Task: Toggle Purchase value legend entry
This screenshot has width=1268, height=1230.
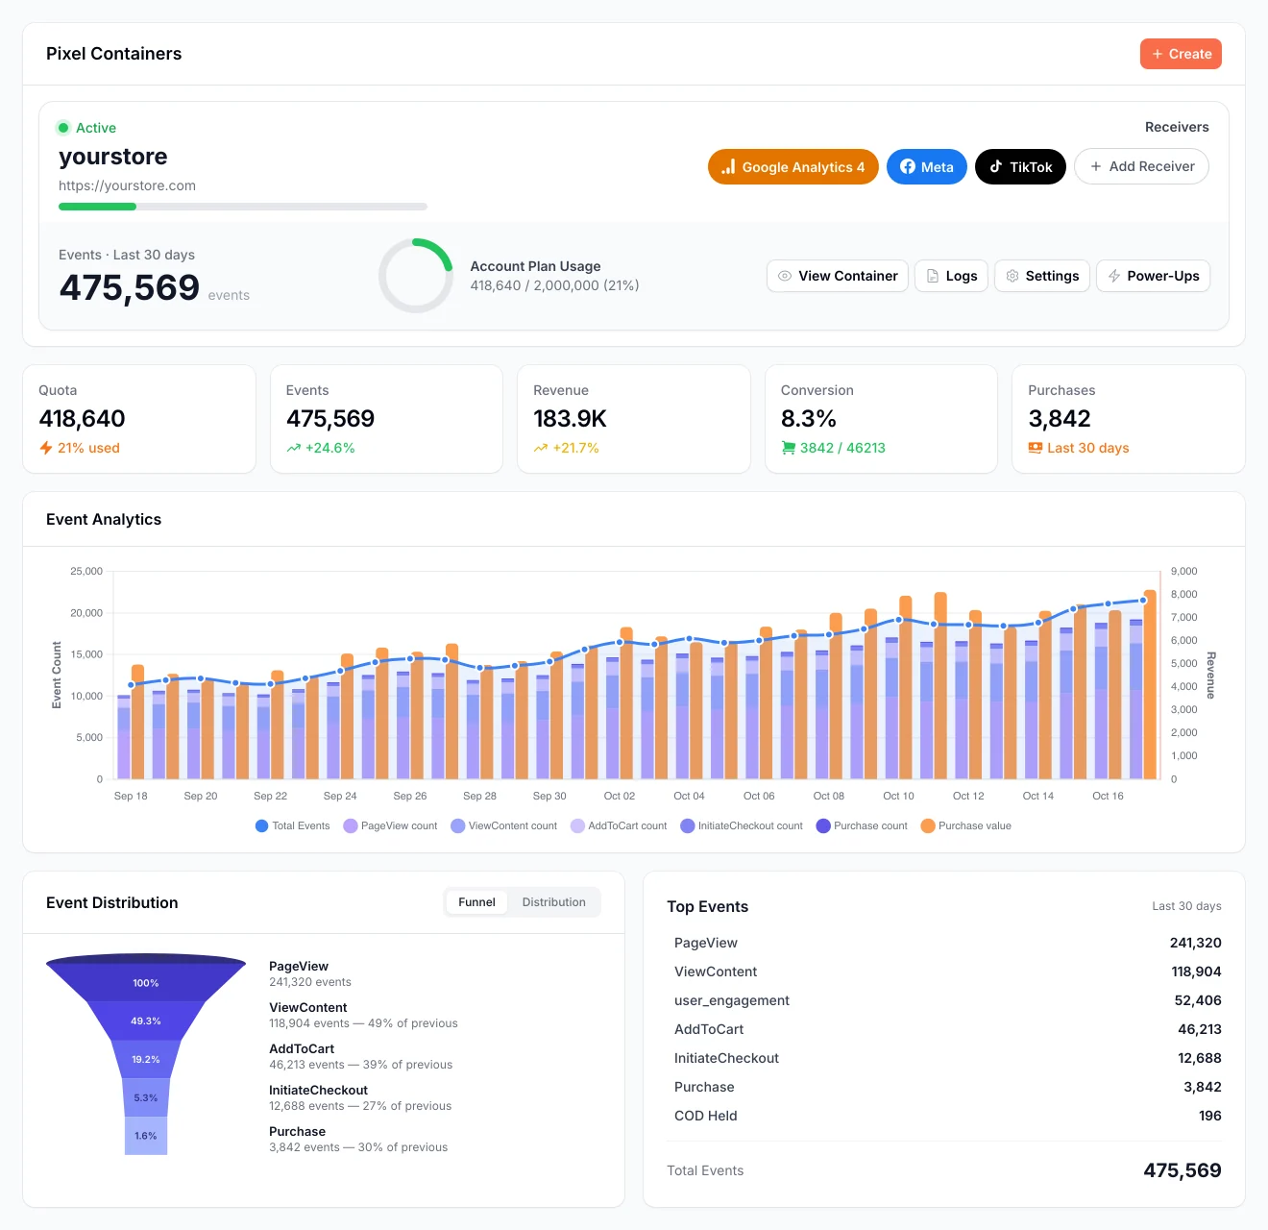Action: tap(966, 825)
